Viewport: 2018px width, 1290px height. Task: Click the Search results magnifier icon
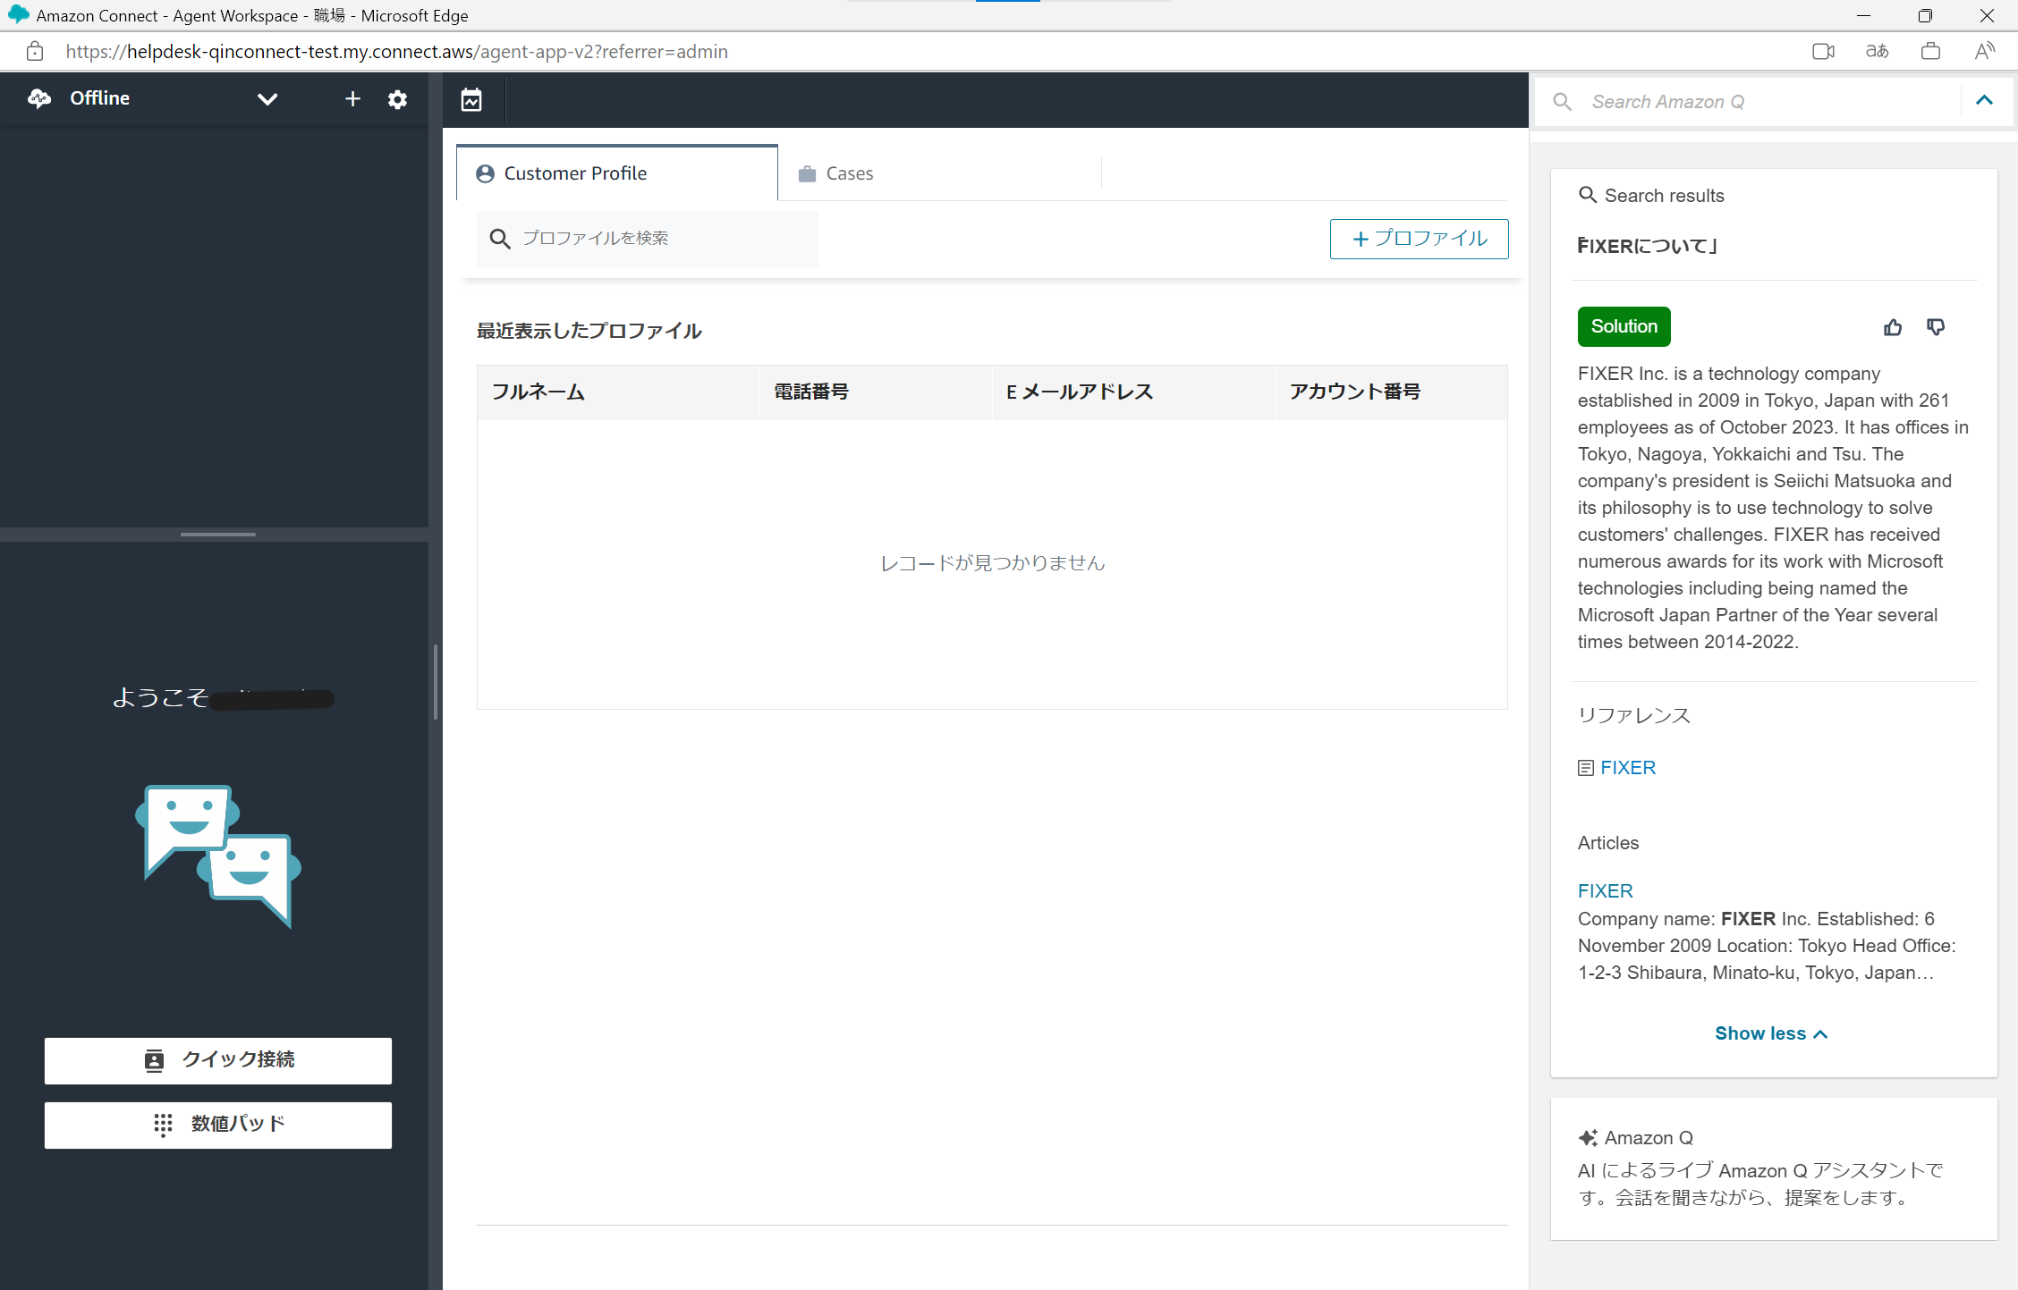click(x=1588, y=195)
